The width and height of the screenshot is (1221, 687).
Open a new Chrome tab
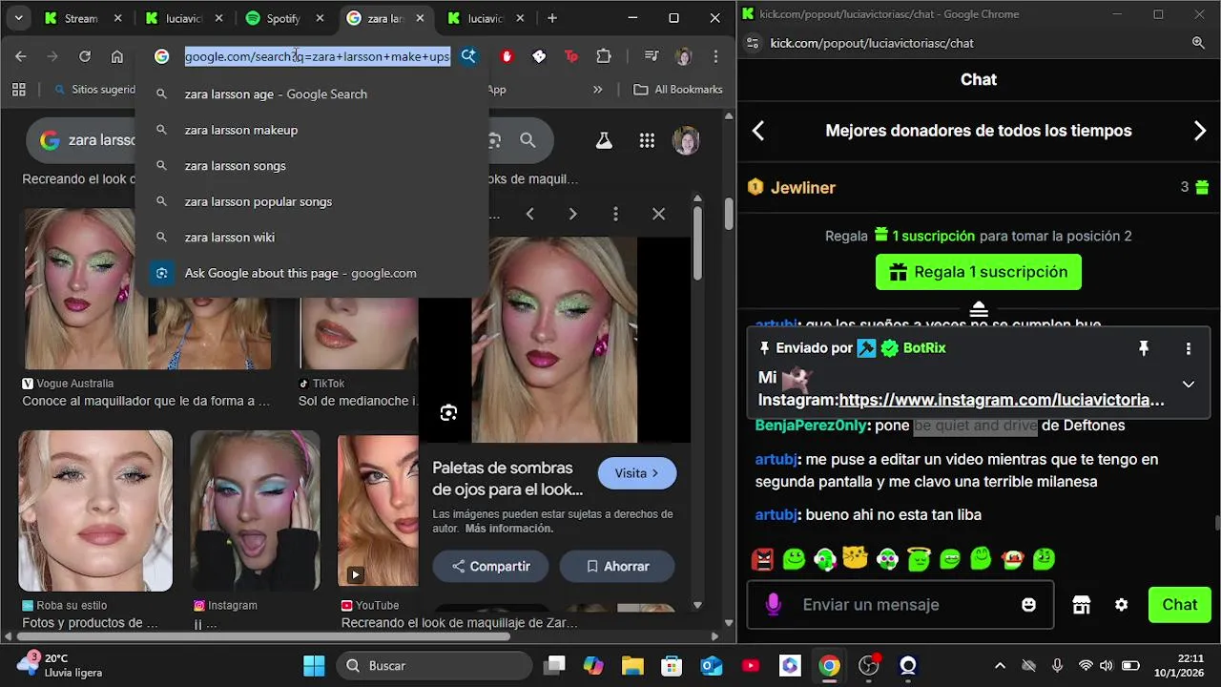tap(552, 18)
